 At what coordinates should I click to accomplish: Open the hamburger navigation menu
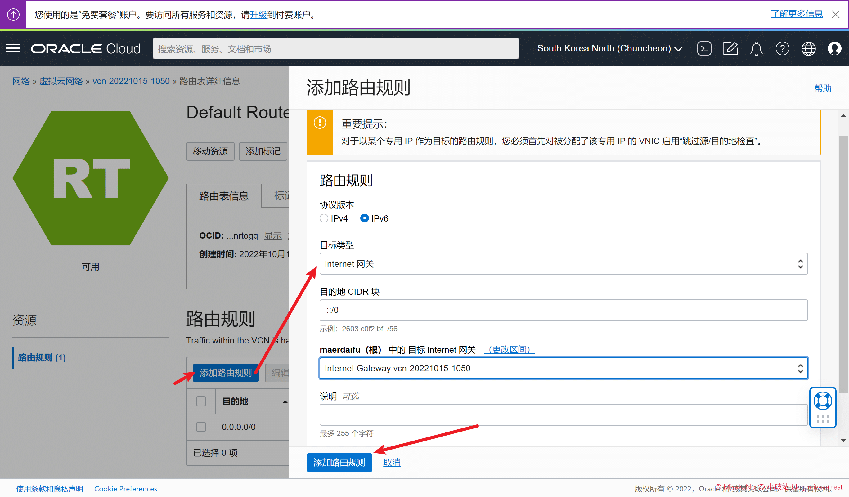click(x=13, y=48)
